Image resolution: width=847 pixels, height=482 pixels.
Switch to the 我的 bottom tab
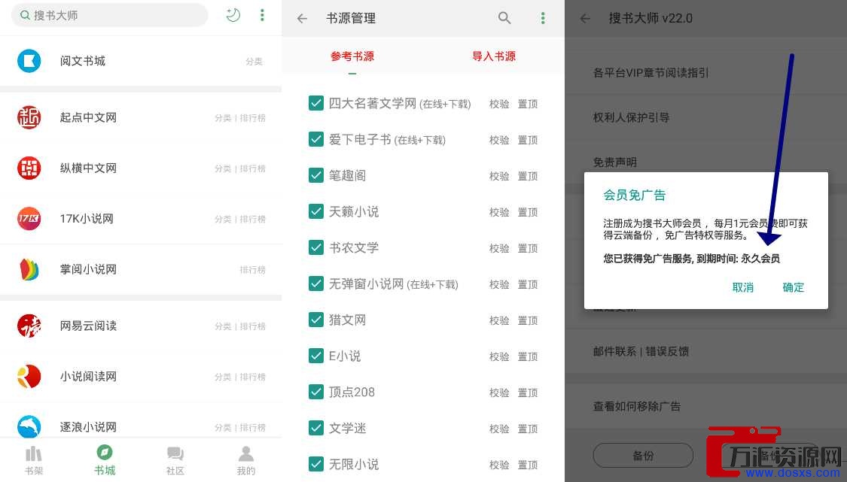coord(245,461)
